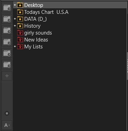Click the third favorite folder shortcut icon
The width and height of the screenshot is (128, 131).
[7, 30]
